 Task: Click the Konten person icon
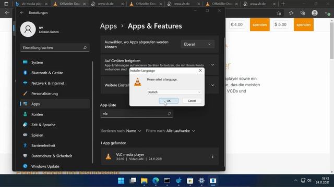pyautogui.click(x=25, y=114)
